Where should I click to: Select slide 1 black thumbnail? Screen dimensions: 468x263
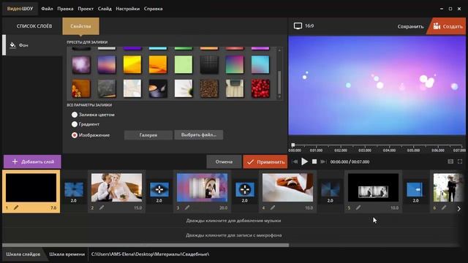31,188
